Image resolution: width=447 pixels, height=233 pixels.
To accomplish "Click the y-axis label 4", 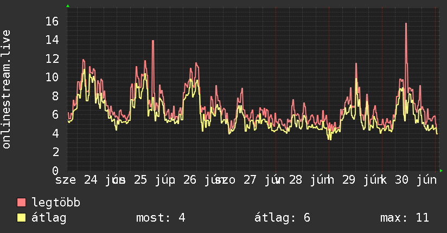I will click(55, 133).
